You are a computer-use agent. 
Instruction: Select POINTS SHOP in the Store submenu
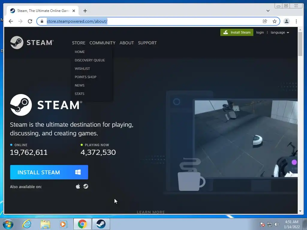click(85, 77)
